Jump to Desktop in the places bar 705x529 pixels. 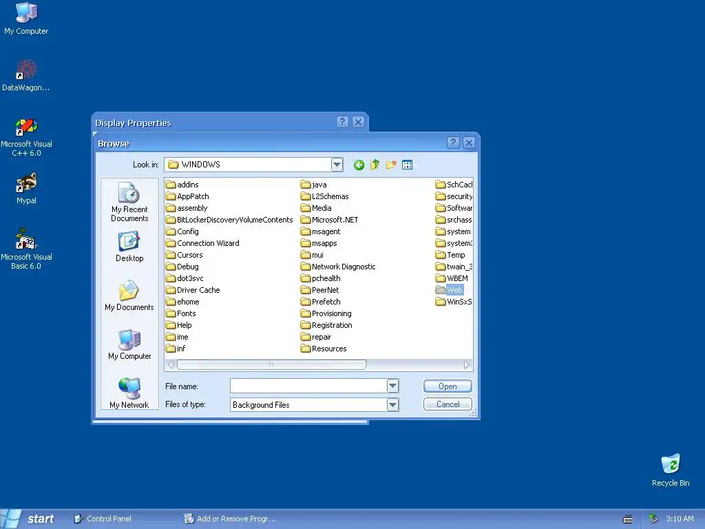pos(129,247)
